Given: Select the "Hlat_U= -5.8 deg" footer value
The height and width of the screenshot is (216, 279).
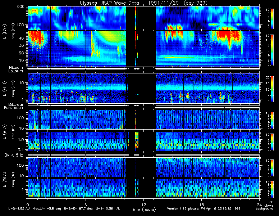Looking at the screenshot, I should click(x=47, y=208).
